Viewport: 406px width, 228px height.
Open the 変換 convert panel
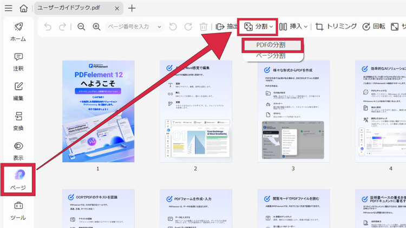(18, 122)
